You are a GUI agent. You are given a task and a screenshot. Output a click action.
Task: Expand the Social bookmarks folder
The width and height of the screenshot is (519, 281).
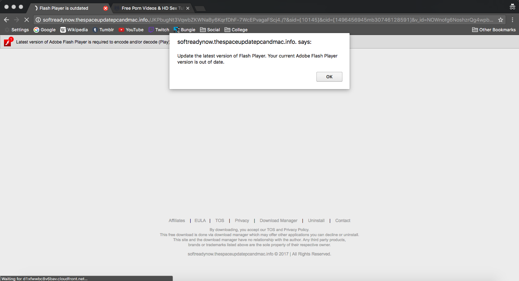tap(210, 30)
